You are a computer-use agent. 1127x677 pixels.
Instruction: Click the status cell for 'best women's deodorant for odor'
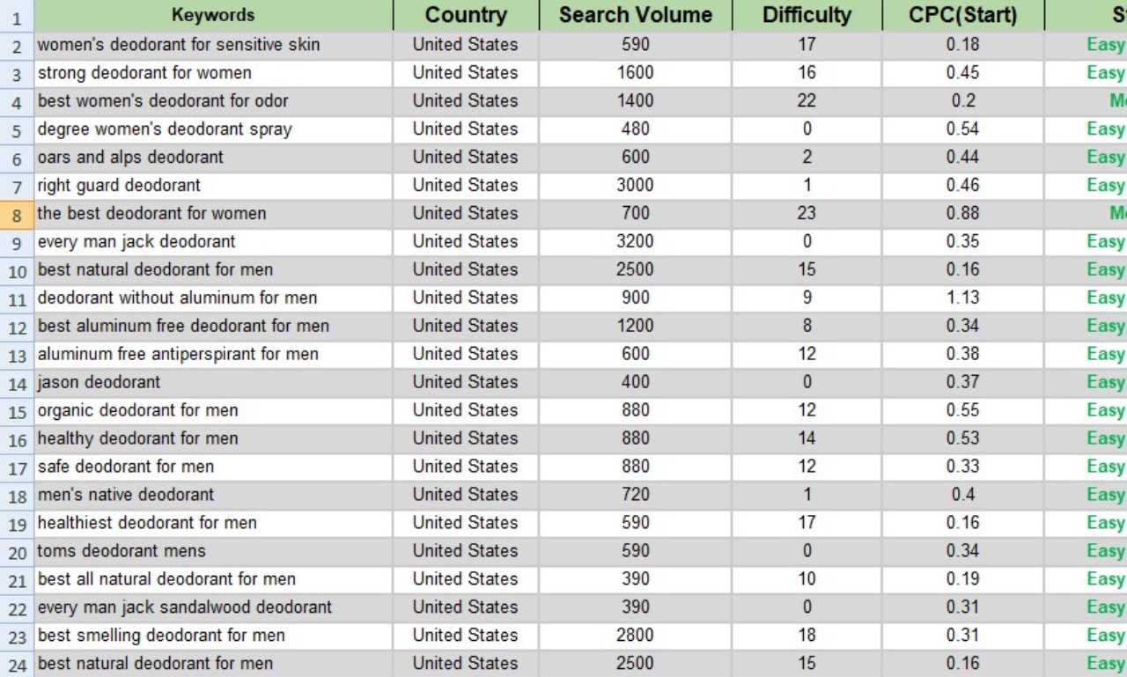click(1094, 100)
